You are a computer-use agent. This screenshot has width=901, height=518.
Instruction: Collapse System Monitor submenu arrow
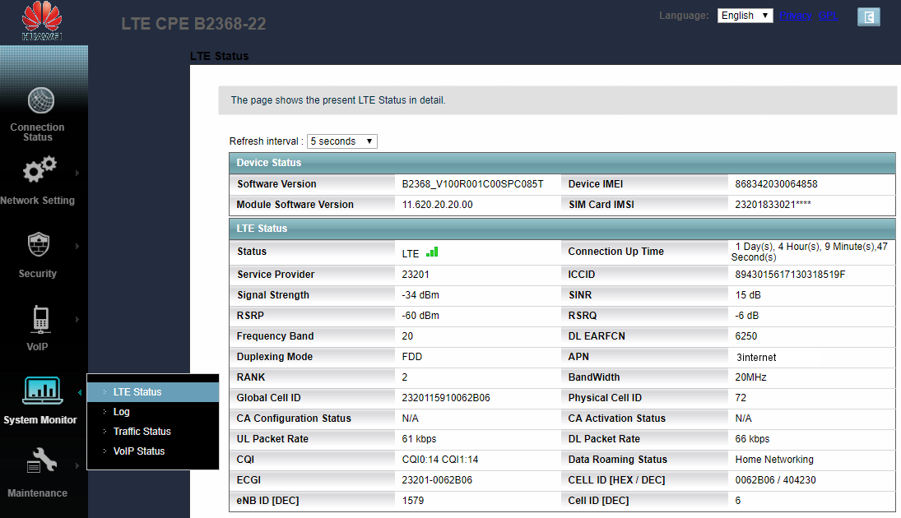[x=79, y=393]
